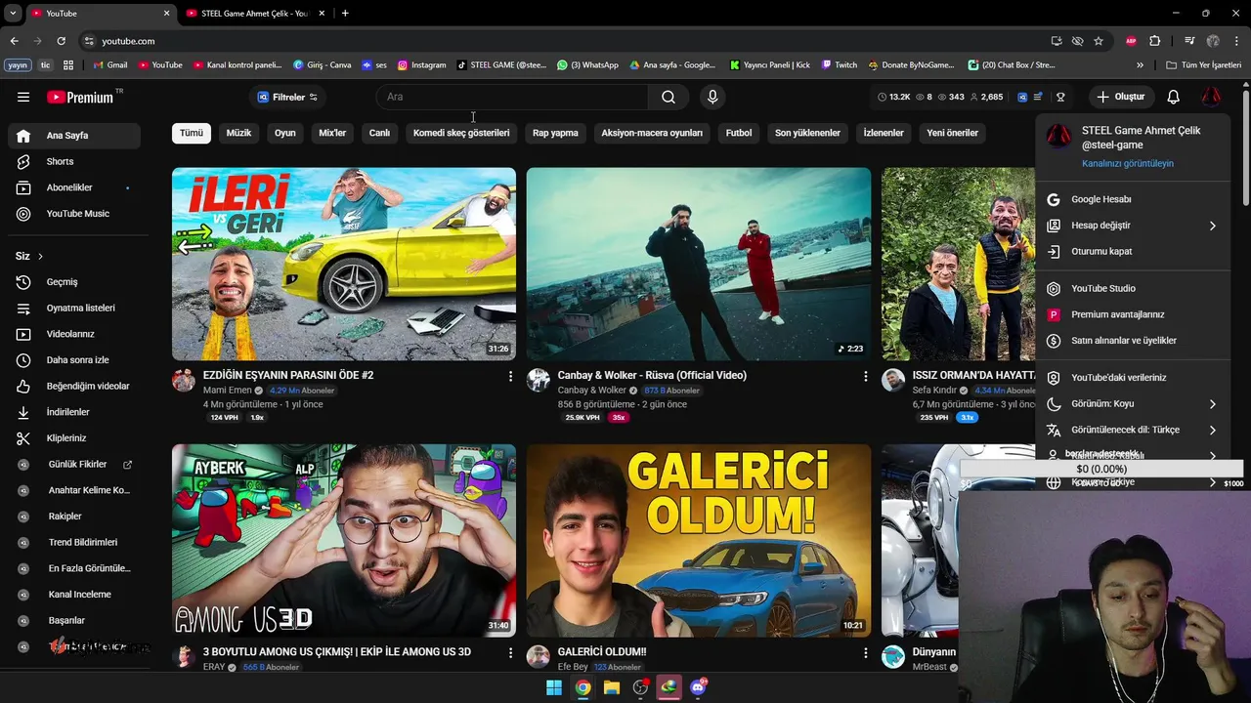Select the Tümü filter chip

[192, 133]
